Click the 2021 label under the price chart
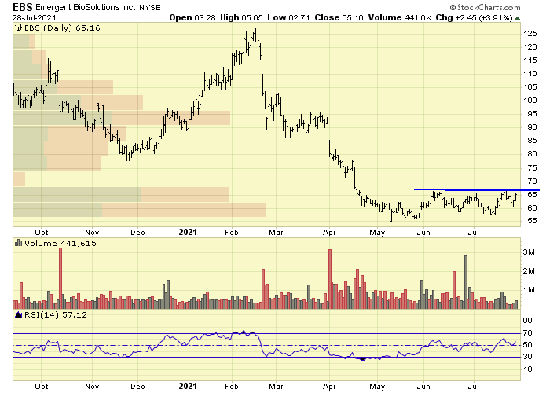The image size is (550, 393). tap(188, 232)
